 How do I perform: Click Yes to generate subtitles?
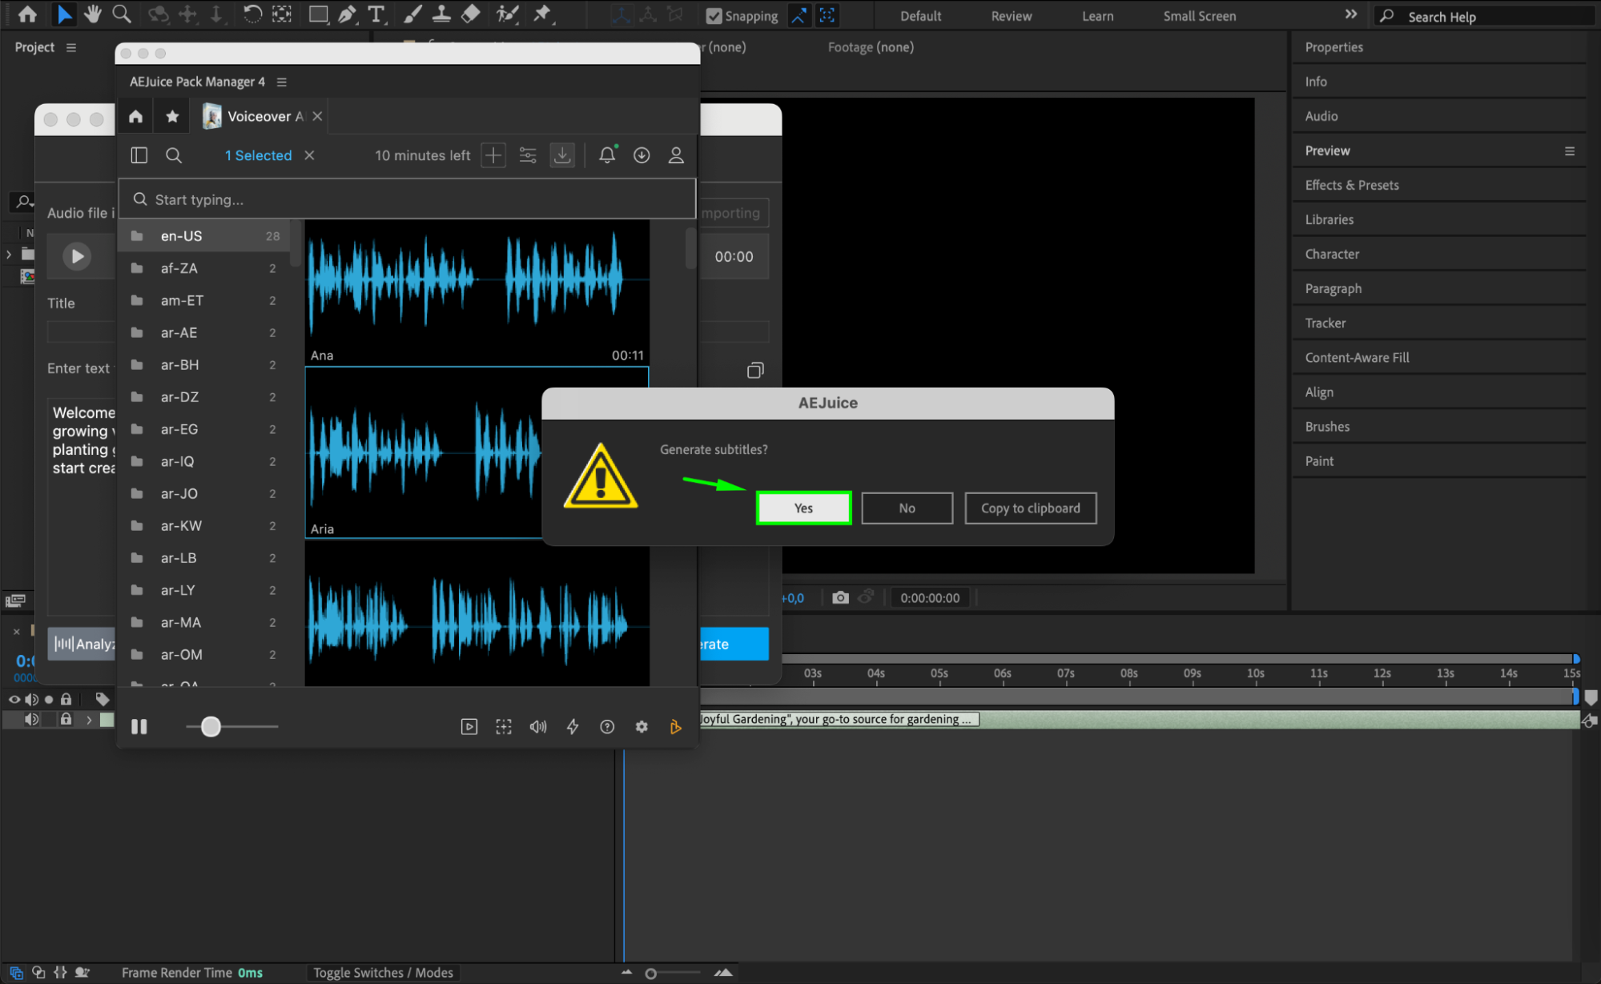803,508
